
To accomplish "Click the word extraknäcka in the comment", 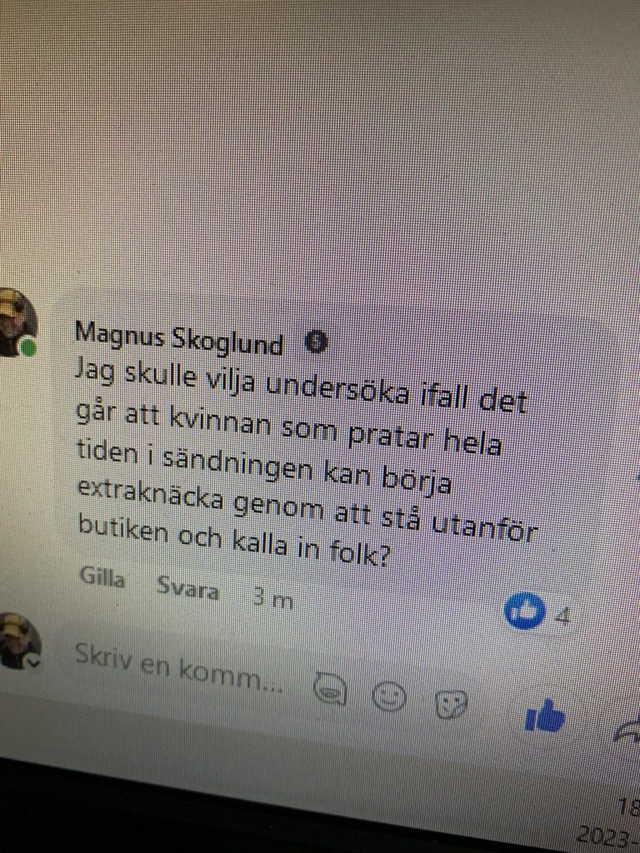I will point(150,494).
